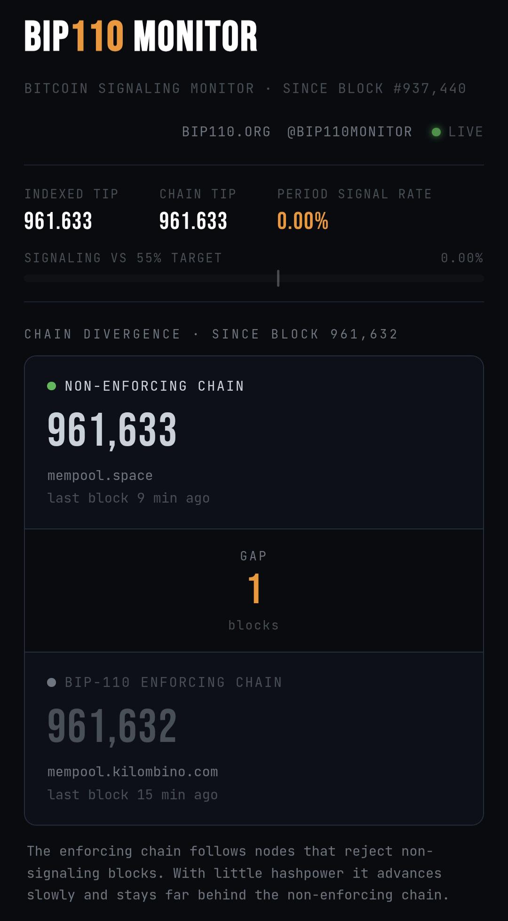Viewport: 508px width, 921px height.
Task: Click the signaling progress bar track
Action: click(x=254, y=278)
